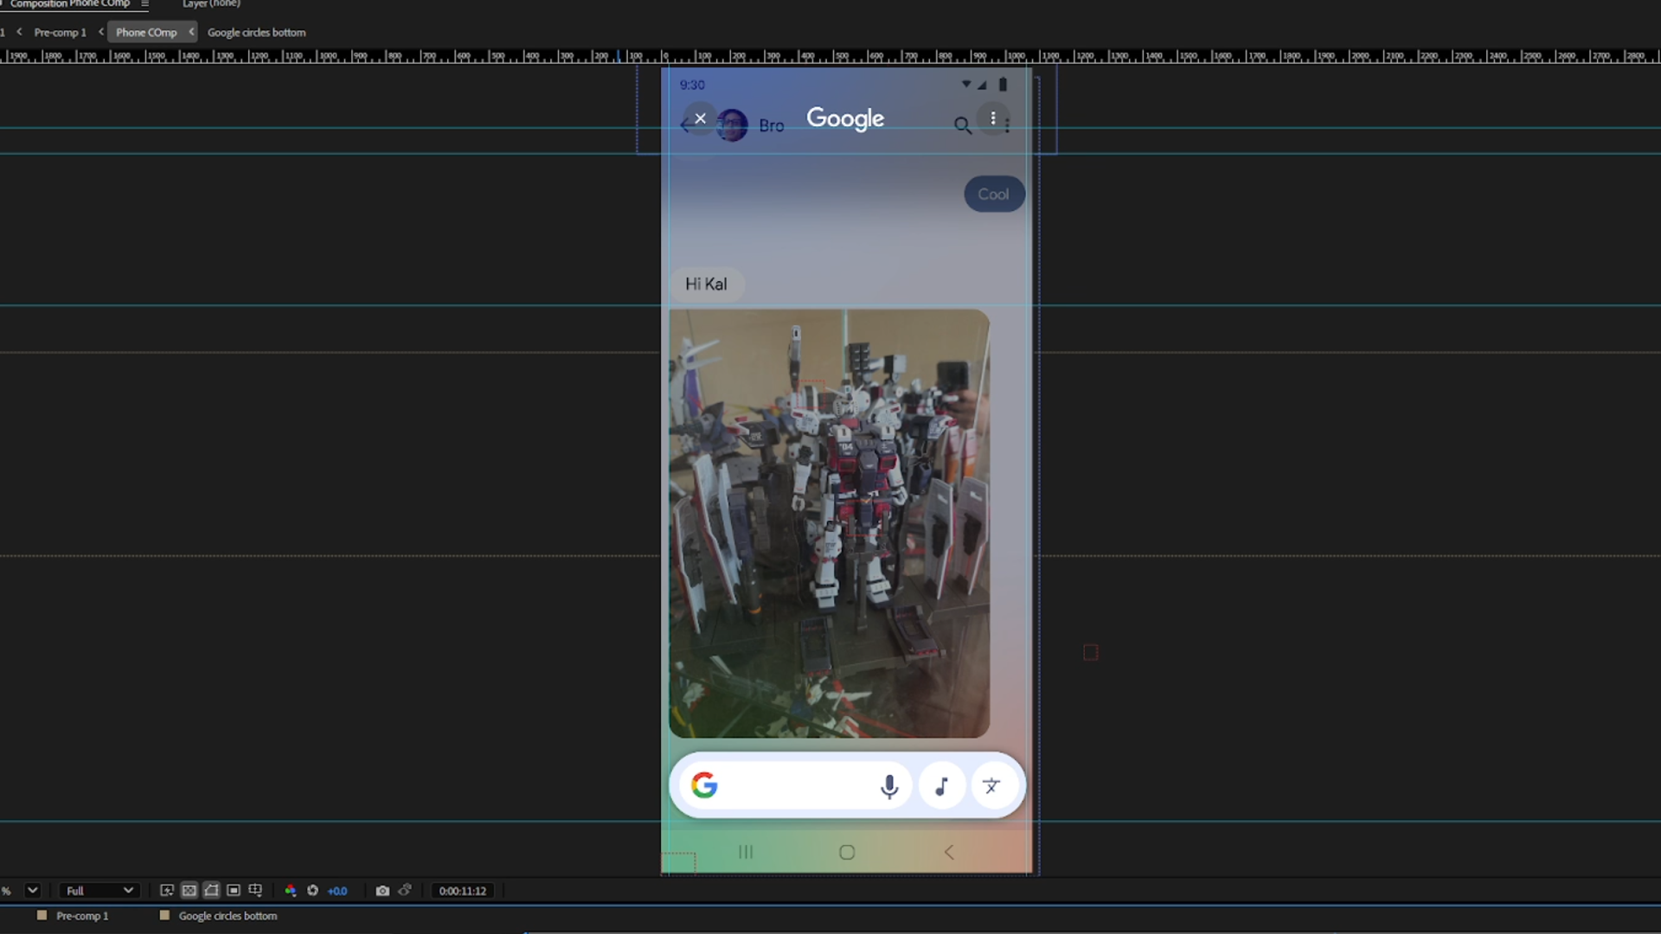Screen dimensions: 1661x934
Task: Select the Layer (none) tab
Action: click(x=210, y=4)
